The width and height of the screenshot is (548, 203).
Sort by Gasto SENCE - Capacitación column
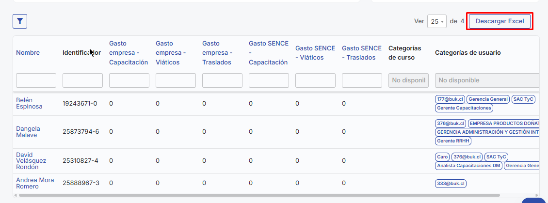(268, 52)
